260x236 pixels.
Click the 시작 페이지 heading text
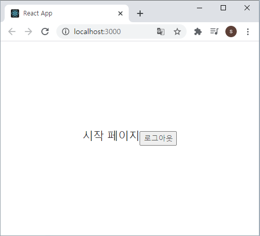click(111, 136)
